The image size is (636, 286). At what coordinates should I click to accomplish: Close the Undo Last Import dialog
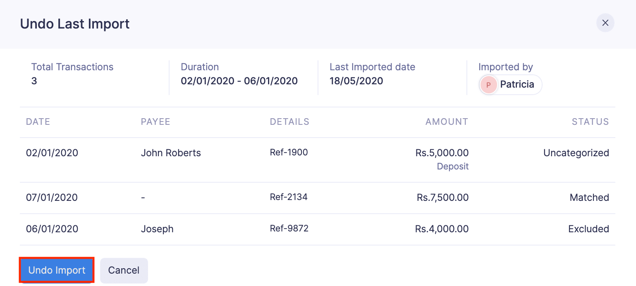pos(605,23)
